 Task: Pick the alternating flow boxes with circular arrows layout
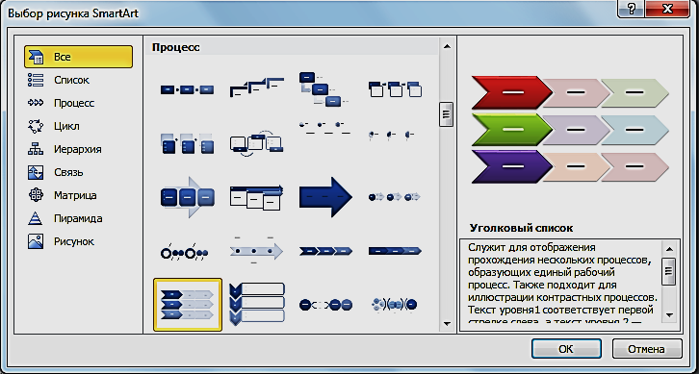point(257,143)
